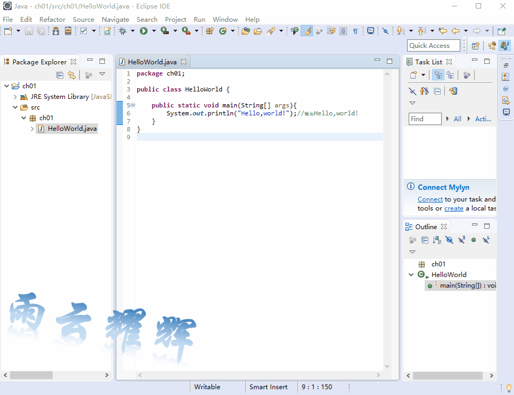Sort Outline members alphabetically
This screenshot has width=514, height=395.
coord(437,240)
